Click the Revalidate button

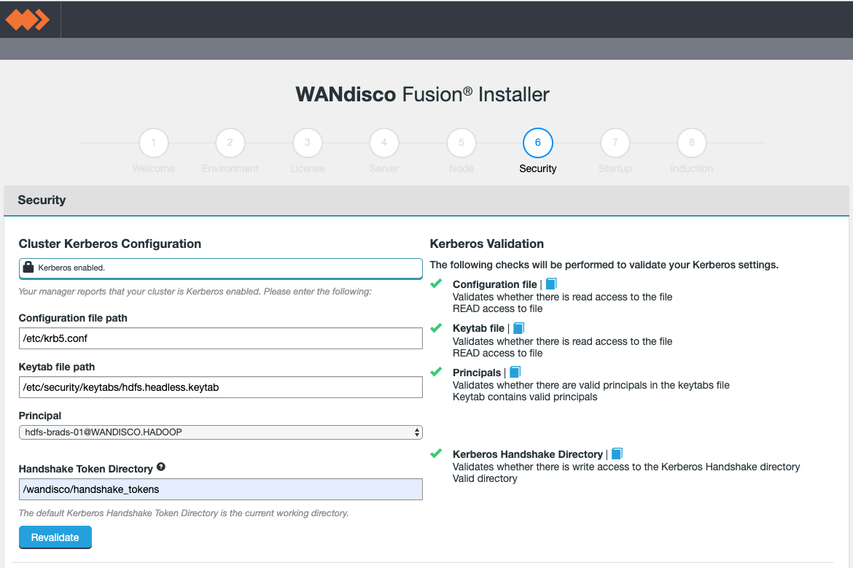[55, 537]
